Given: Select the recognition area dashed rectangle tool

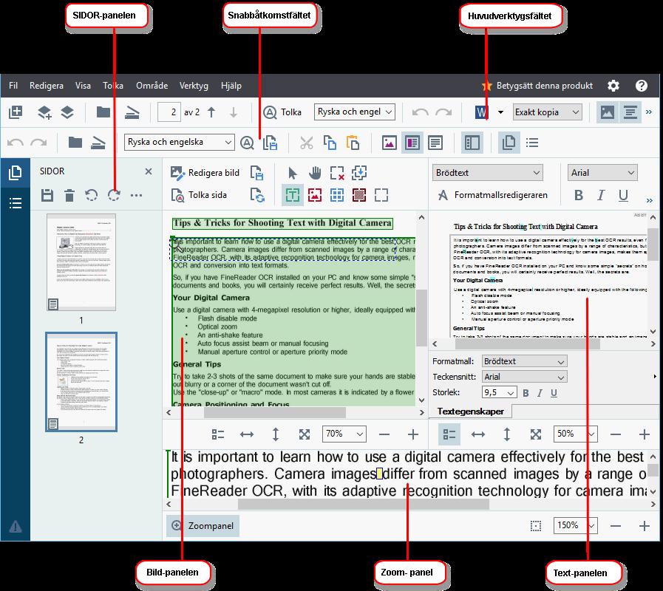Looking at the screenshot, I should 381,195.
